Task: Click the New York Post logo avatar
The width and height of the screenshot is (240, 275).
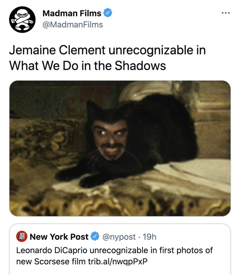Action: tap(22, 236)
